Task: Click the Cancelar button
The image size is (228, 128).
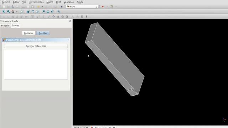Action: point(28,33)
